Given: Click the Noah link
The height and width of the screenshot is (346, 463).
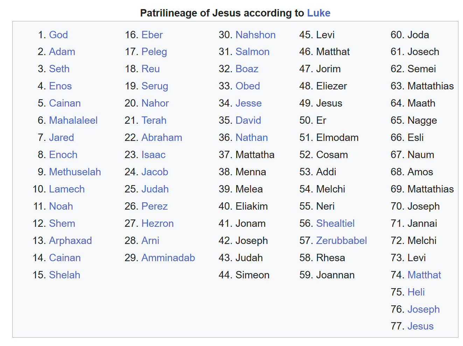Looking at the screenshot, I should point(61,206).
